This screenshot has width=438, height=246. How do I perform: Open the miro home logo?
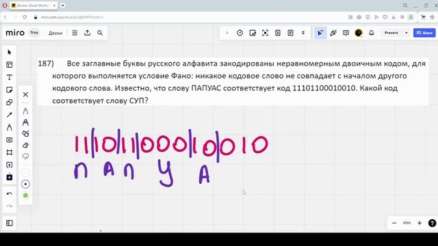(x=15, y=33)
